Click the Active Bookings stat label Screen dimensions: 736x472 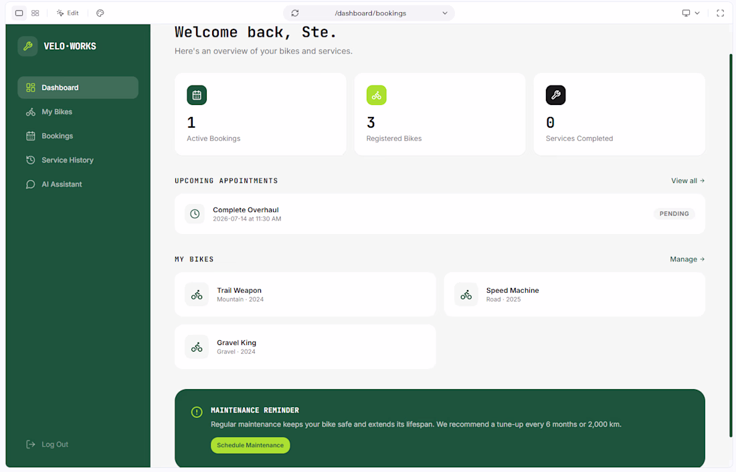coord(213,138)
